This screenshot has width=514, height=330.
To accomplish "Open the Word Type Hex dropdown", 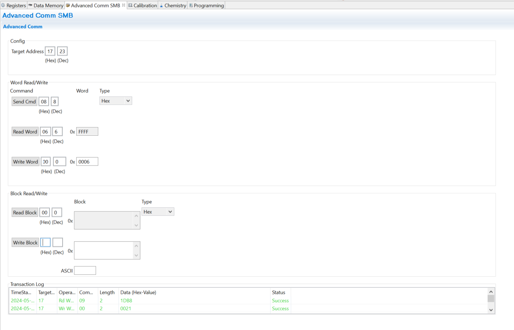I will click(115, 101).
